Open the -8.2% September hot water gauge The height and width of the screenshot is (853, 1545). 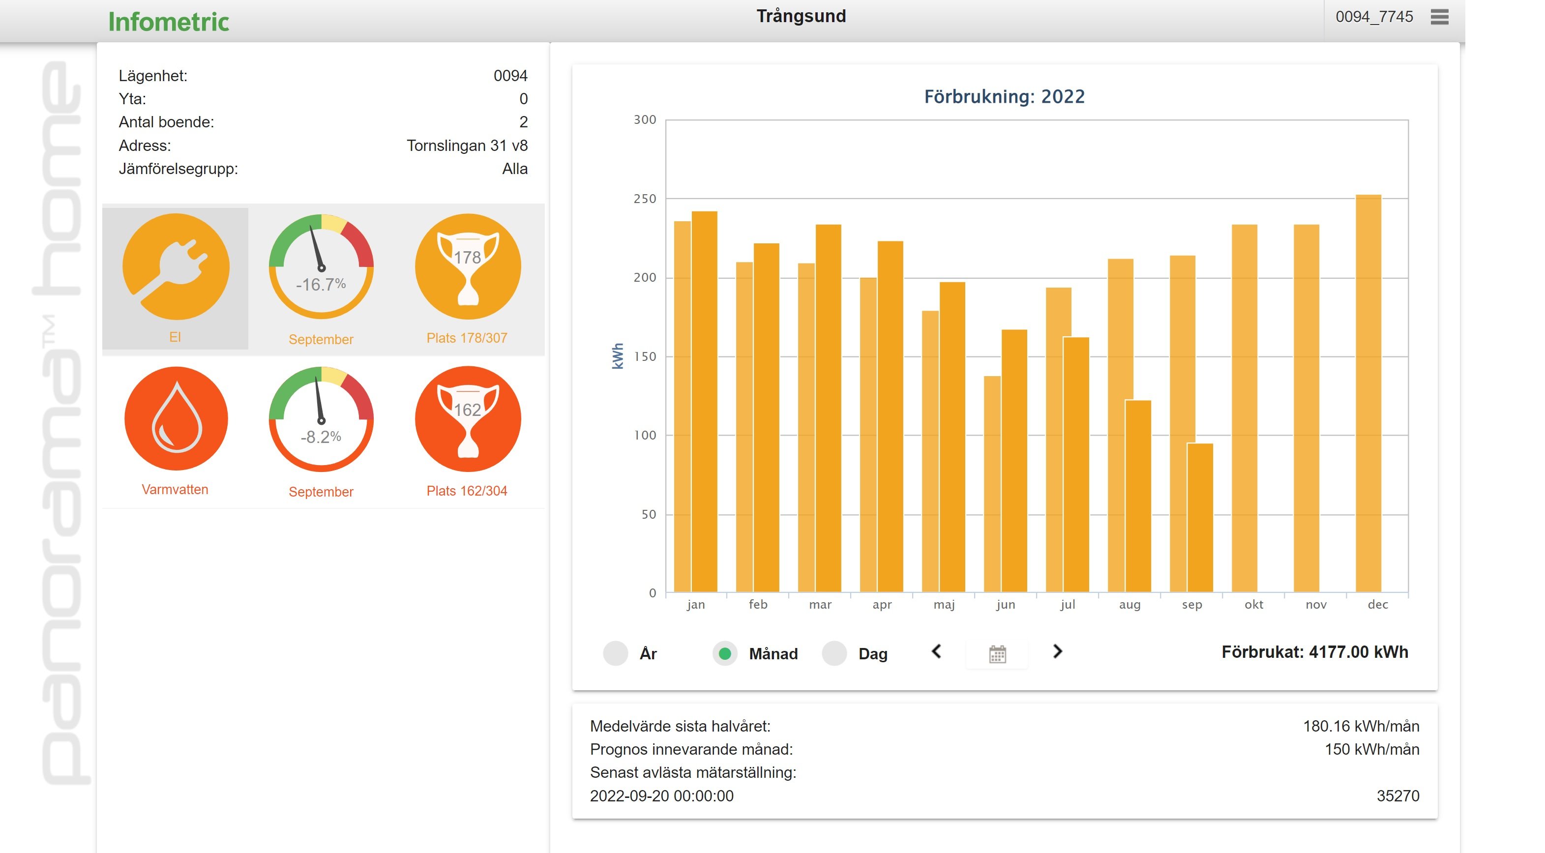(x=321, y=420)
